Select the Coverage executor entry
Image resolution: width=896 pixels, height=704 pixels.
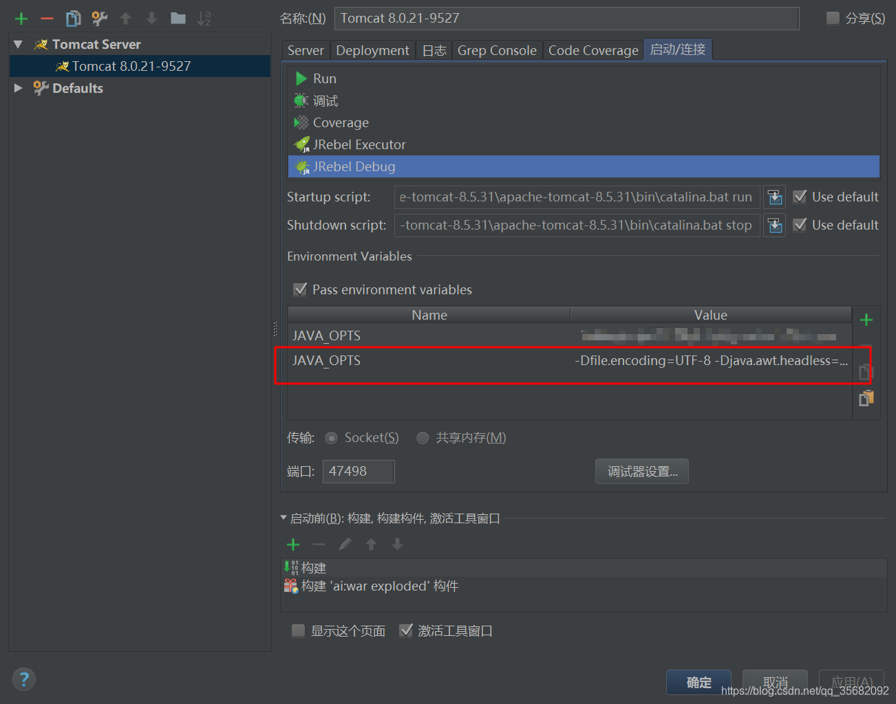point(584,122)
